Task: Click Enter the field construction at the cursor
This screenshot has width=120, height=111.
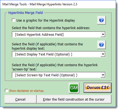Action: [74, 99]
